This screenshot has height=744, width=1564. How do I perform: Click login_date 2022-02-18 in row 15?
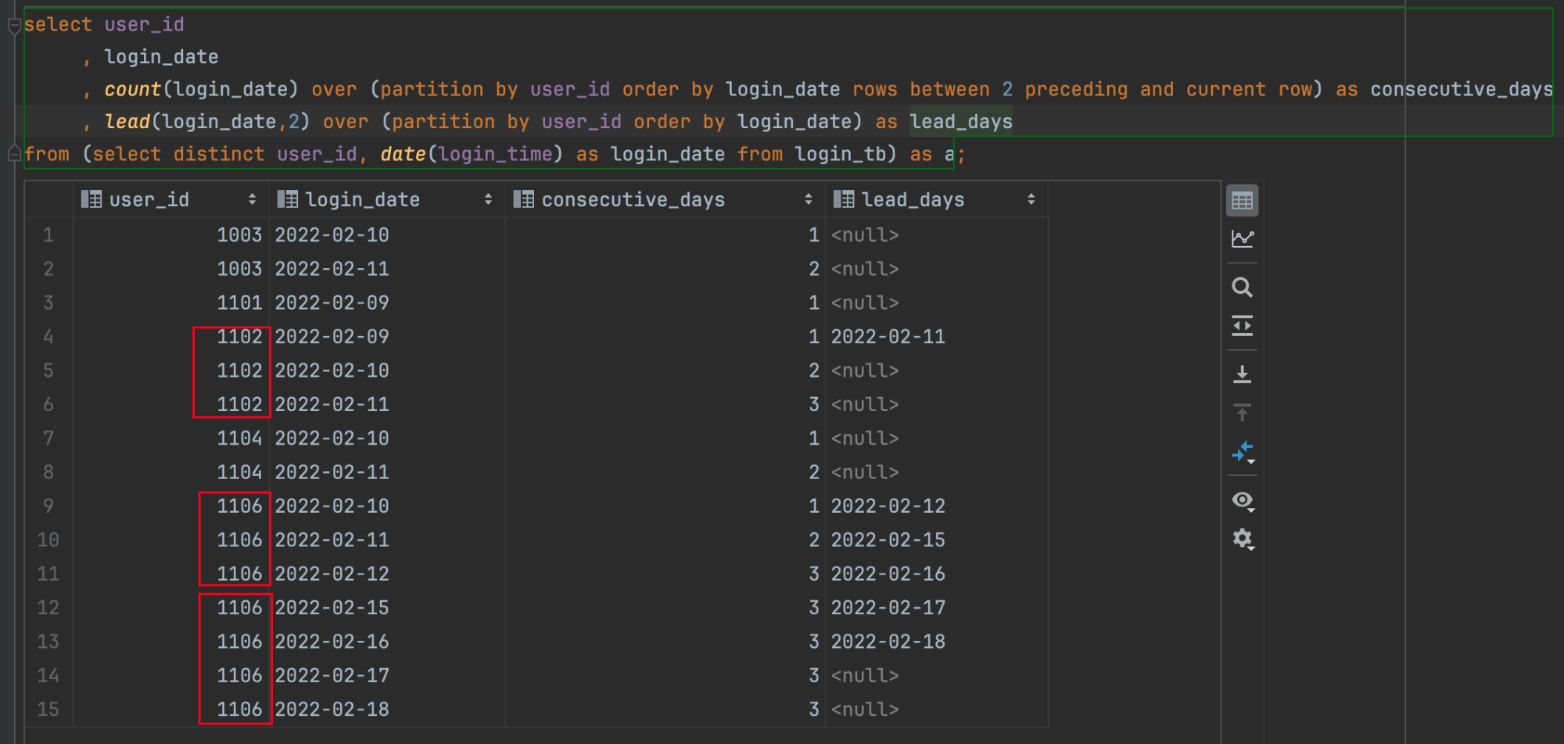[332, 709]
